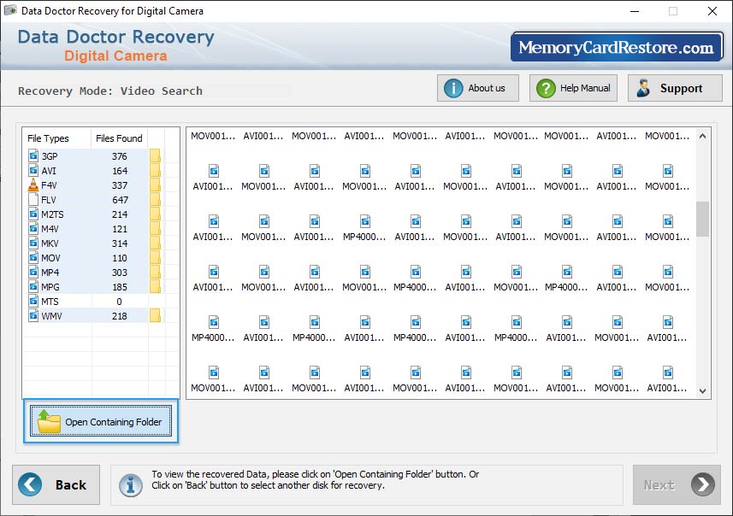Select the count 376 for 3GP

(119, 156)
